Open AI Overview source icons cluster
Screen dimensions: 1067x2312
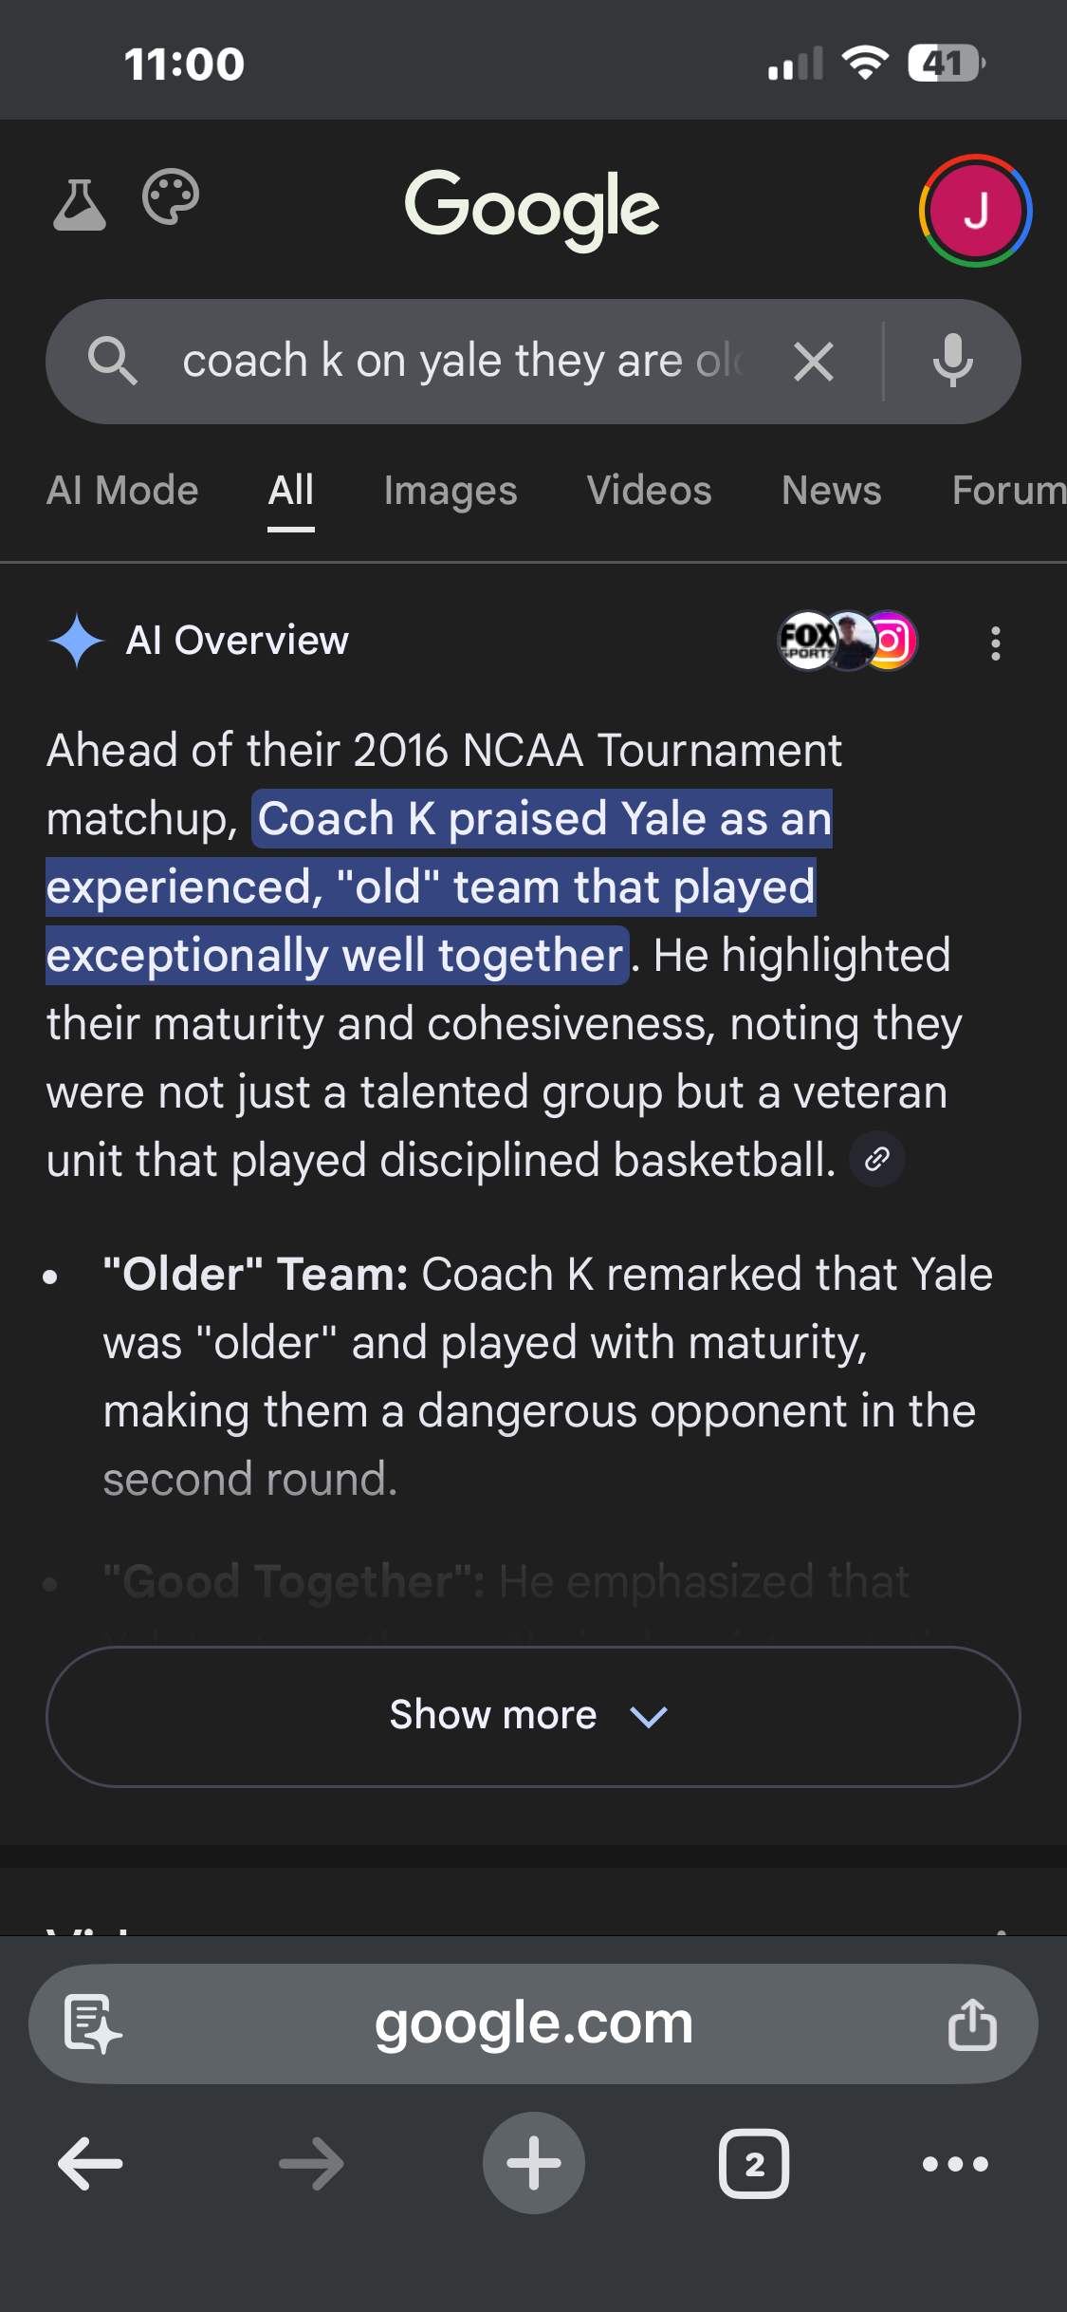pos(847,641)
